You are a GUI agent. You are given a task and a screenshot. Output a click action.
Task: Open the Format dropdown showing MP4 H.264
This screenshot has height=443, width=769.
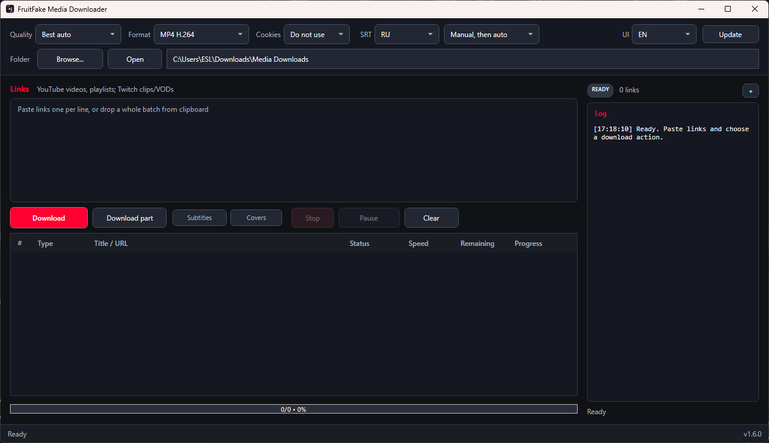201,34
